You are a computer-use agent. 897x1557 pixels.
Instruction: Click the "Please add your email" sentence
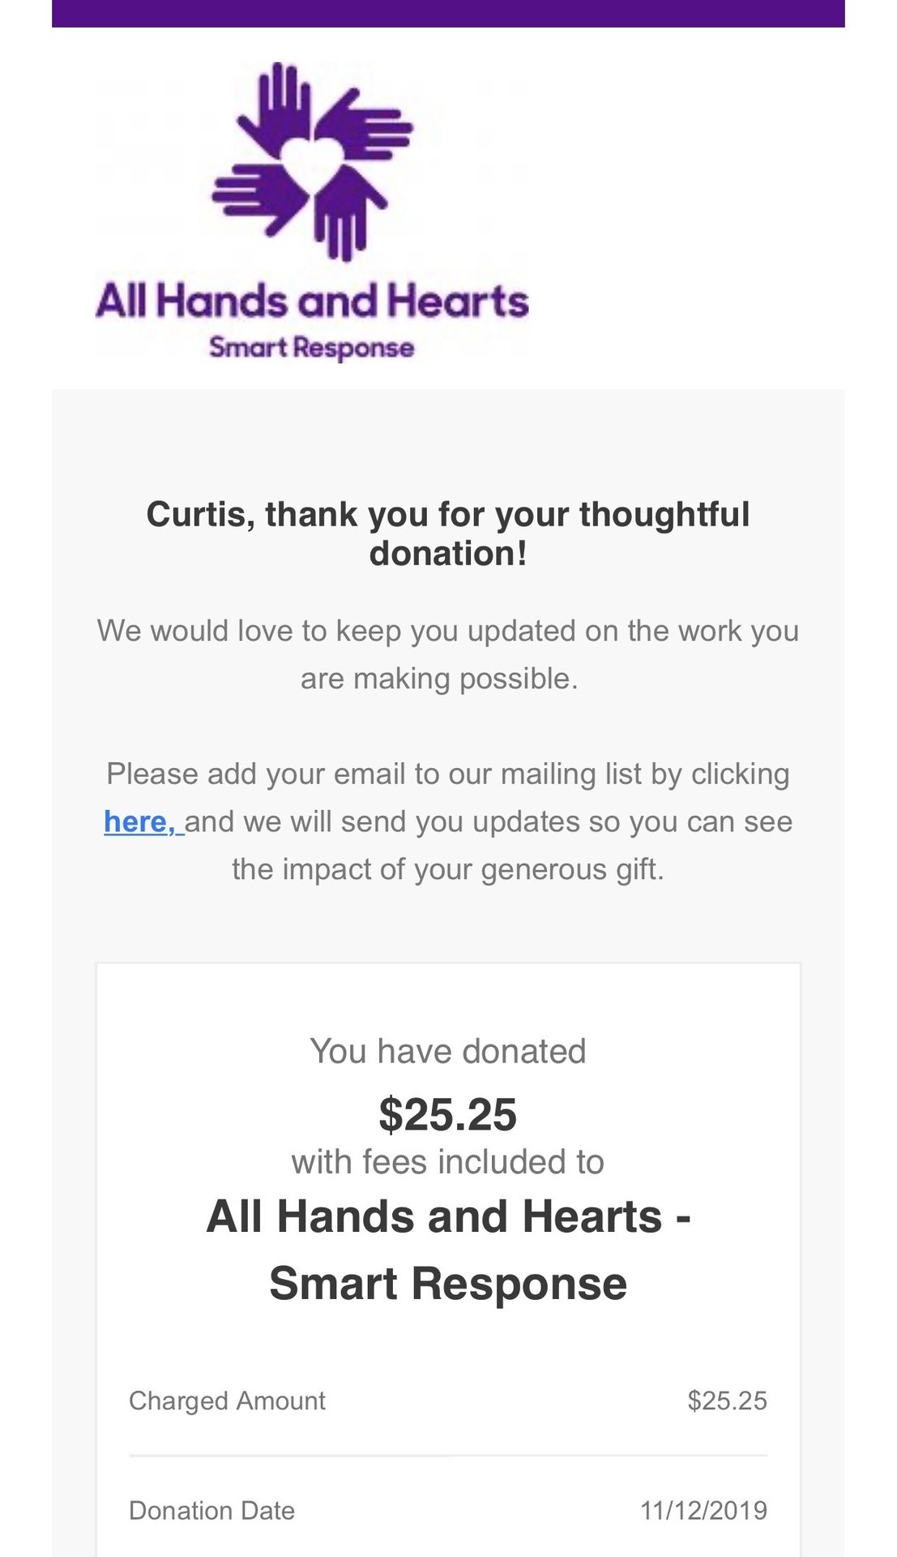point(448,774)
